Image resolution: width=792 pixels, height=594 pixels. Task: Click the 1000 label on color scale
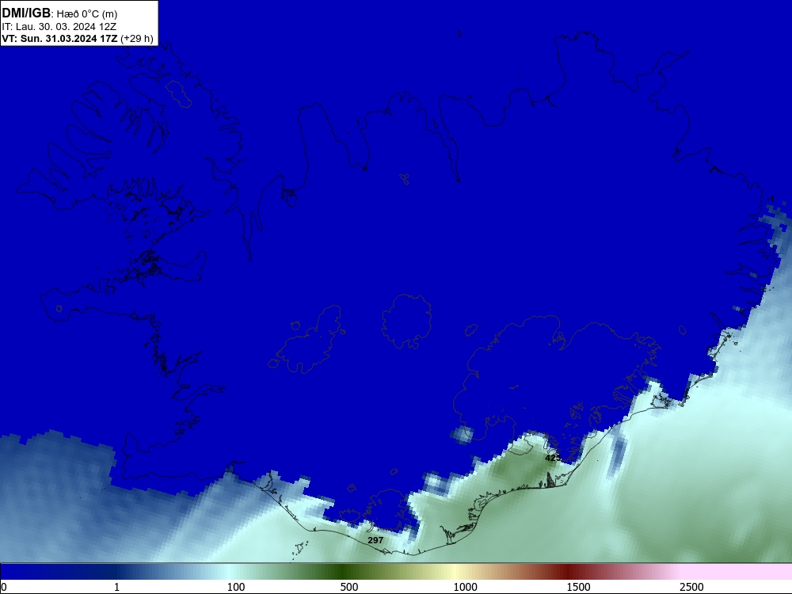point(465,587)
